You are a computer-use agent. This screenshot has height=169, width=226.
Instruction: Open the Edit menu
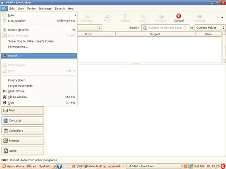[x=12, y=9]
